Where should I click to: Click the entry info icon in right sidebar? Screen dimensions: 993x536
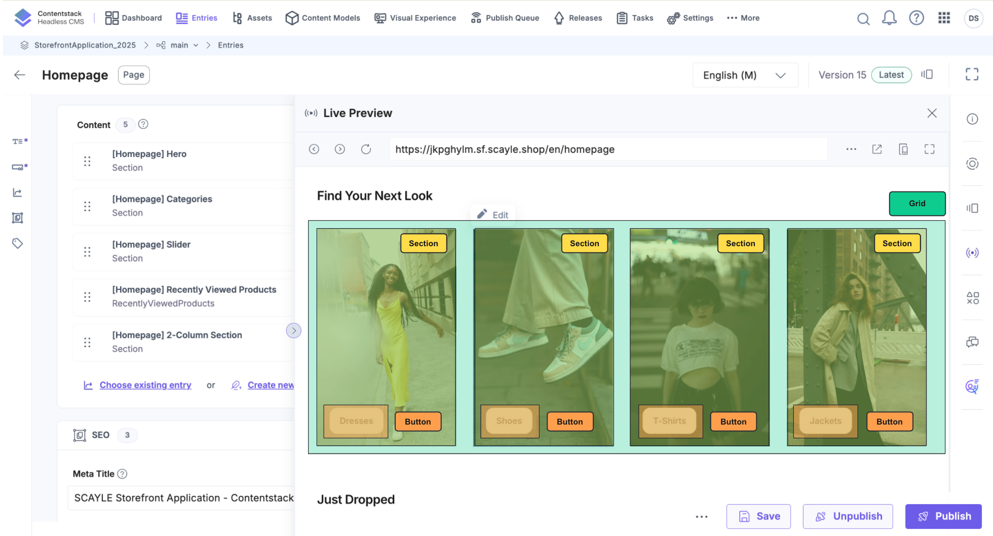[972, 119]
